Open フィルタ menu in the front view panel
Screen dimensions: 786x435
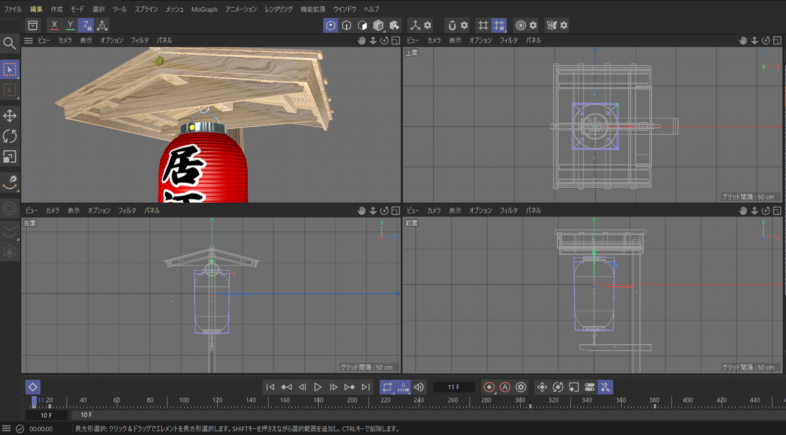click(x=508, y=210)
